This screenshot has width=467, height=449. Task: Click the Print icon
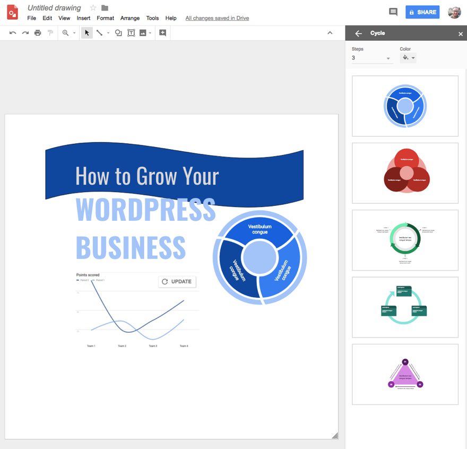click(37, 32)
